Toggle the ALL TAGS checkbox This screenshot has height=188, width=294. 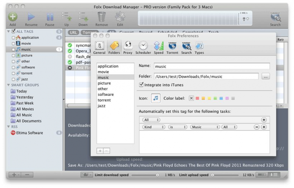[13, 31]
